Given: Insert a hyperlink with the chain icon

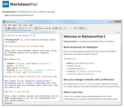Looking at the screenshot, I should tap(53, 28).
